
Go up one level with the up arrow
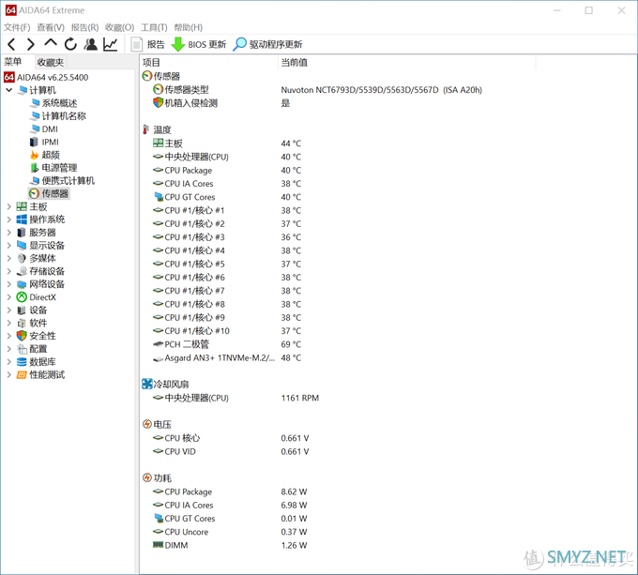(51, 43)
